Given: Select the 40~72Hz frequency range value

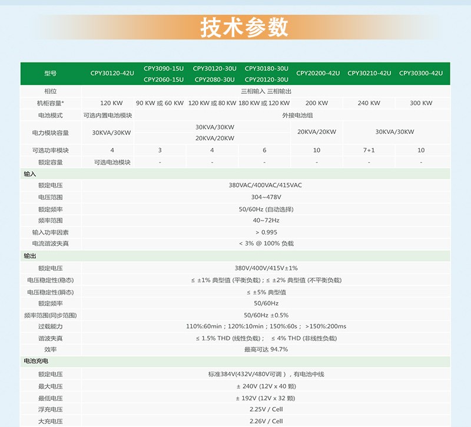Looking at the screenshot, I should pos(266,221).
